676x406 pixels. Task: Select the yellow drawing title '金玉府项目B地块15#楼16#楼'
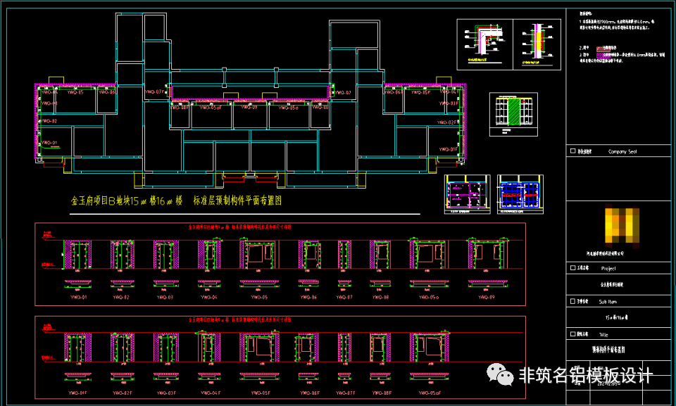(127, 201)
